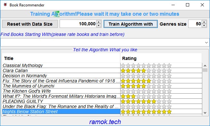The height and width of the screenshot is (126, 210).
Task: Decrease Genres size with down arrow
Action: coord(204,26)
